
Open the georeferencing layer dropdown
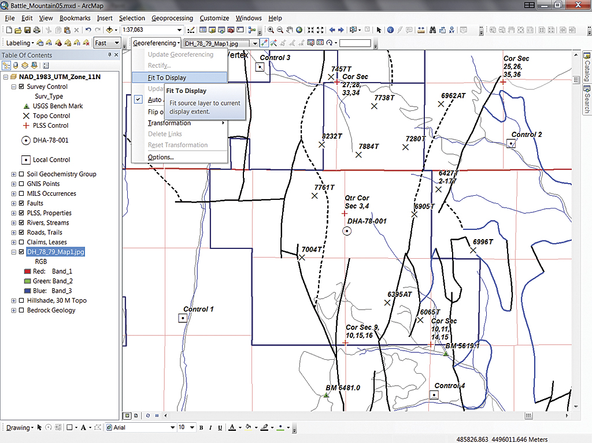(255, 43)
